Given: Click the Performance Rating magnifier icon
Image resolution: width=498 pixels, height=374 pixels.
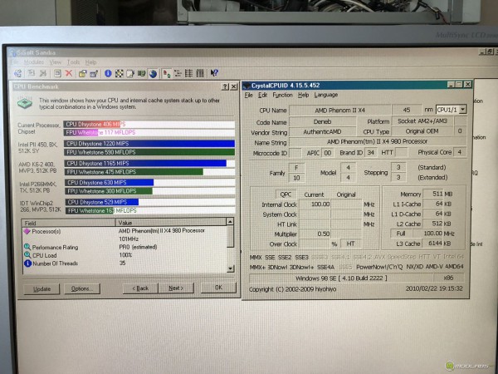Looking at the screenshot, I should pyautogui.click(x=27, y=247).
